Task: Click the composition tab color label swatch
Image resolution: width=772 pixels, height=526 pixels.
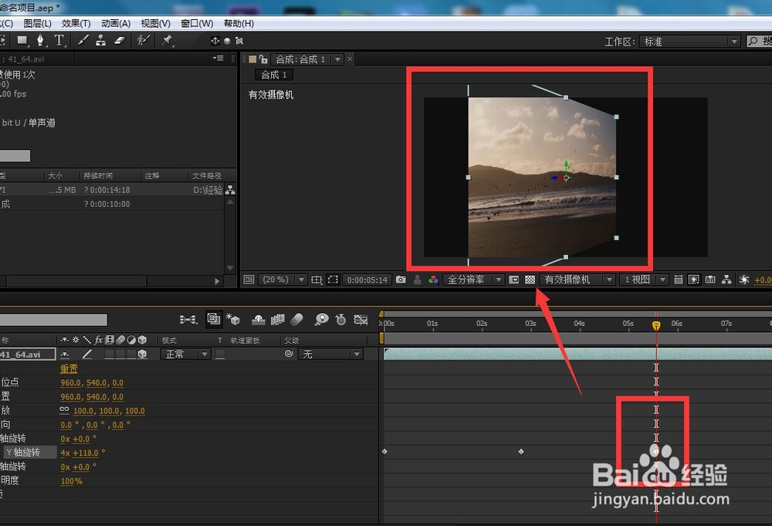Action: click(x=252, y=59)
